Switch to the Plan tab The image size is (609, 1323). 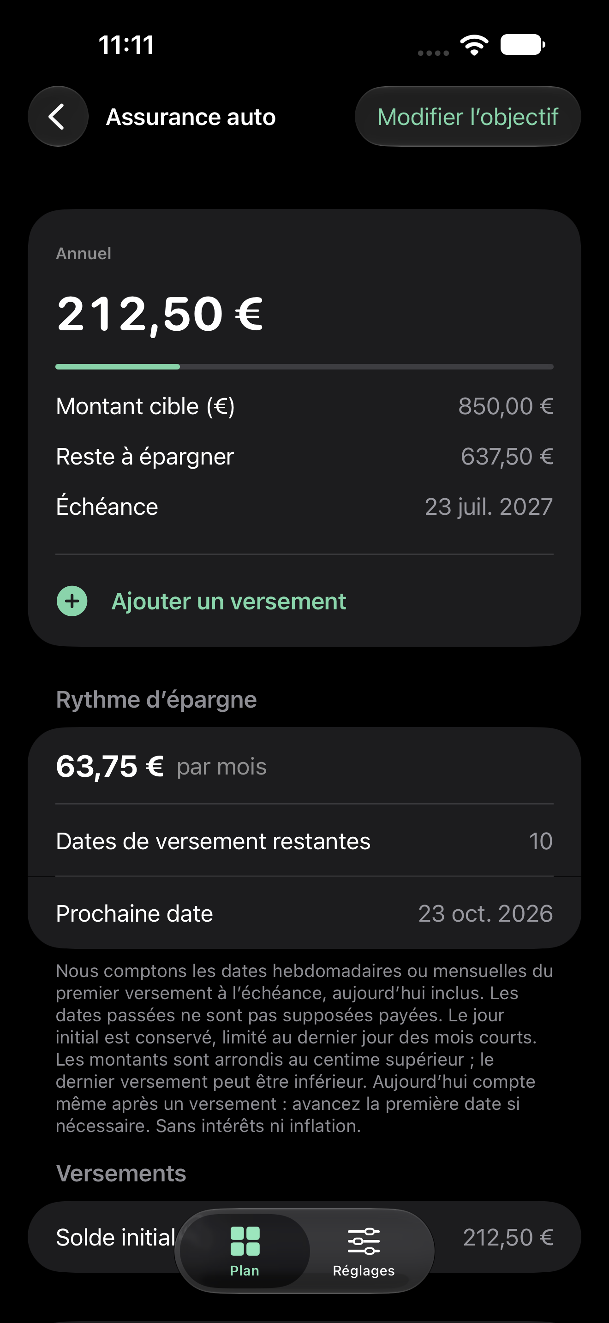[245, 1251]
